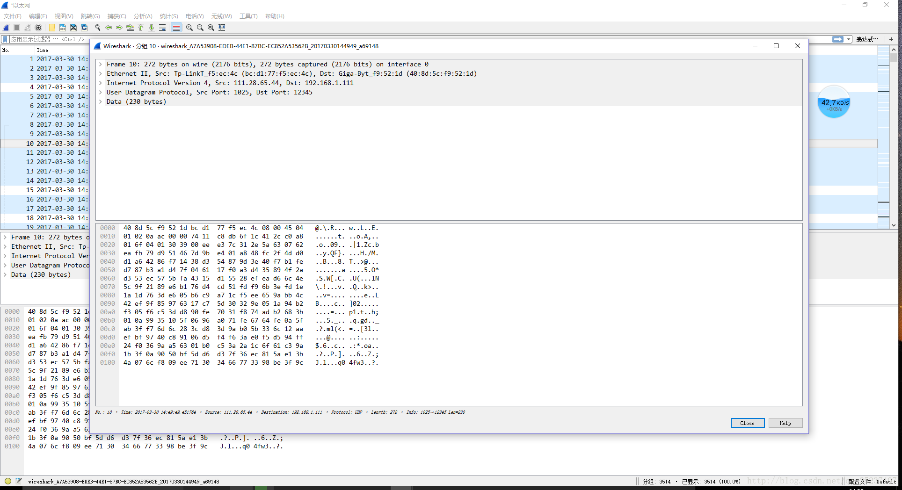The image size is (902, 490).
Task: Click the Time column header
Action: (62, 50)
